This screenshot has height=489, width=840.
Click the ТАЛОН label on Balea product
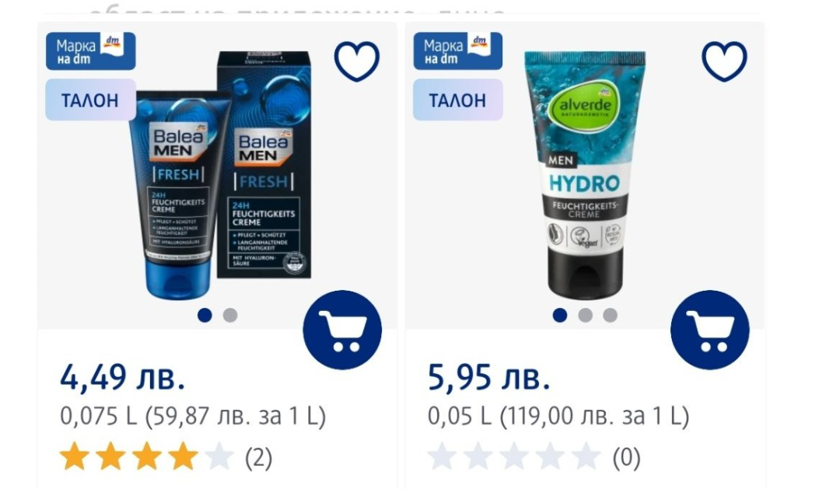pos(90,100)
